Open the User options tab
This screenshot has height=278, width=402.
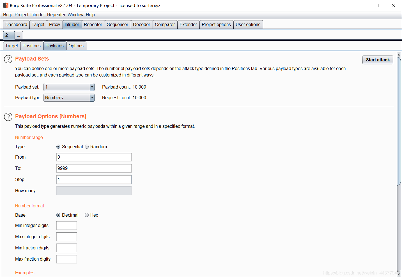tap(248, 24)
